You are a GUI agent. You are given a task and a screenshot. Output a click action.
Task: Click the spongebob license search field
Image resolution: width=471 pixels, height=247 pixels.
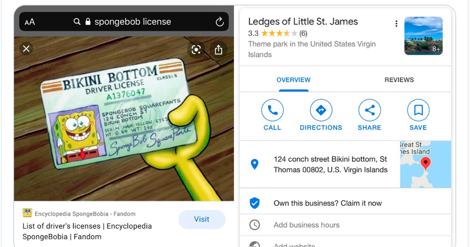click(133, 22)
